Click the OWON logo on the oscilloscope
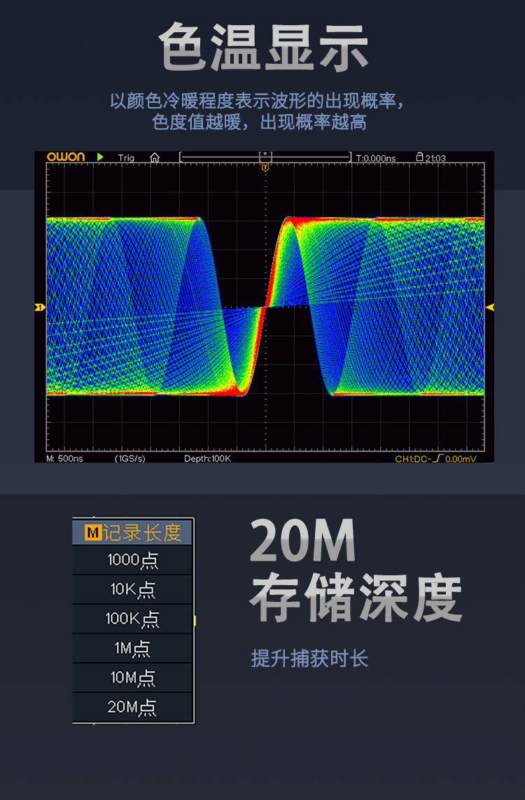This screenshot has width=525, height=800. click(x=66, y=157)
